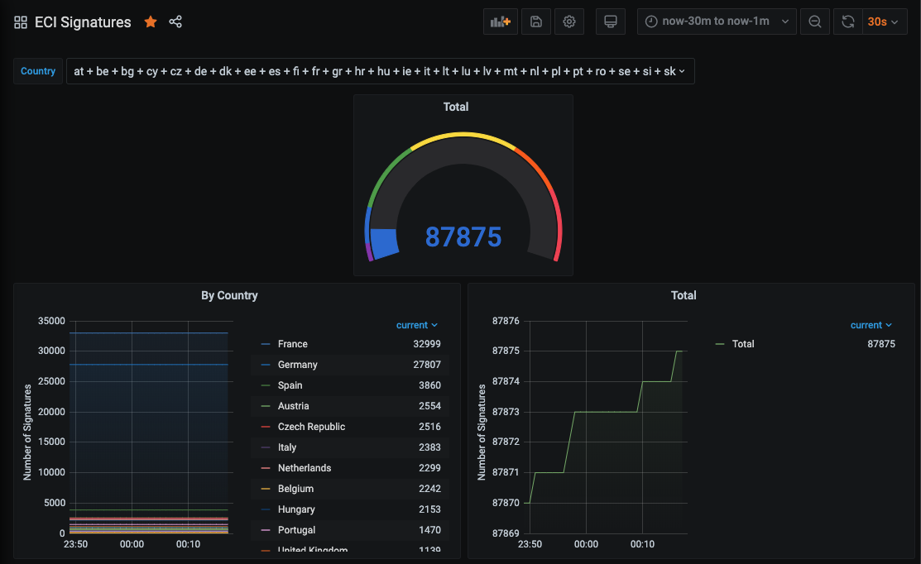Open the By Country panel menu
Viewport: 921px width, 564px height.
[229, 295]
